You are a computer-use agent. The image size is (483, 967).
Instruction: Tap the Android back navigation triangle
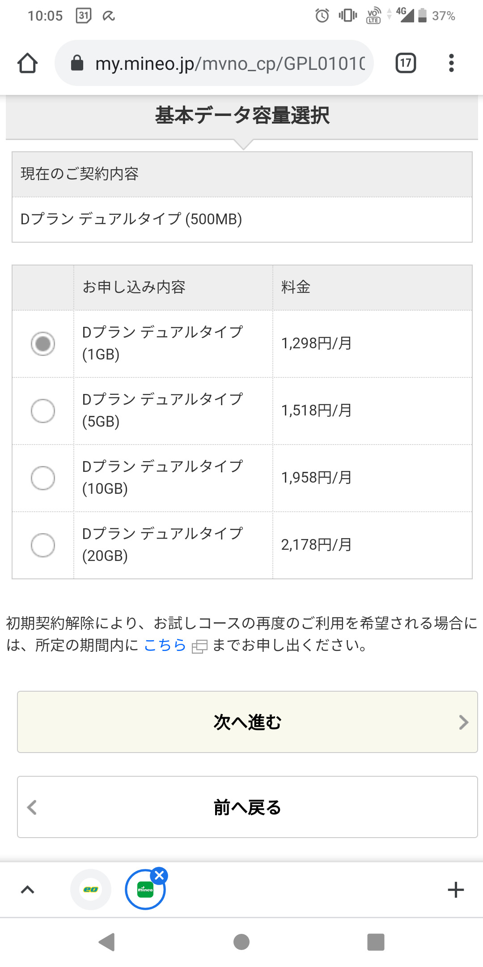(x=107, y=942)
